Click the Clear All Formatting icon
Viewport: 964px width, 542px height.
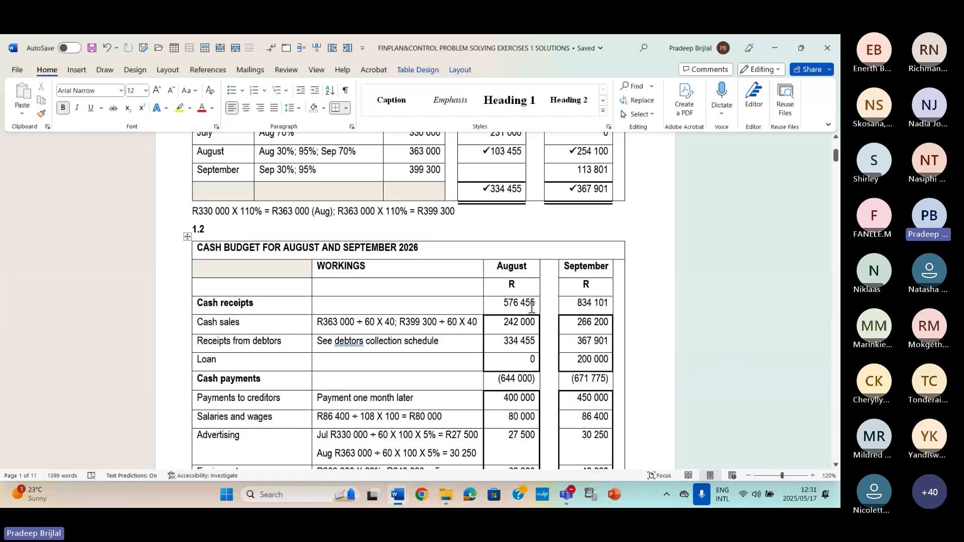[210, 90]
